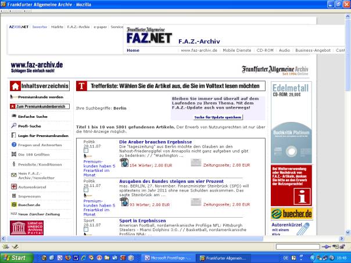
Task: Click the Frankfurter Allgemeine Archiv logo at right
Action: pos(275,70)
